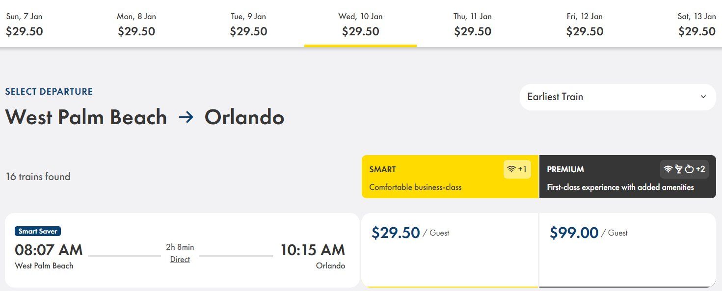The height and width of the screenshot is (291, 722).
Task: Pick the Fri, 12 Jan date
Action: point(585,25)
